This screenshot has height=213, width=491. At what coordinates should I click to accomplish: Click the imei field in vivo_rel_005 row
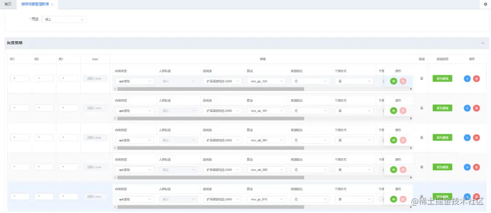click(95, 167)
